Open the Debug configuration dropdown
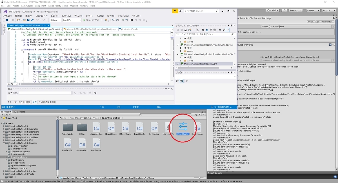338x183 pixels. 55,20
